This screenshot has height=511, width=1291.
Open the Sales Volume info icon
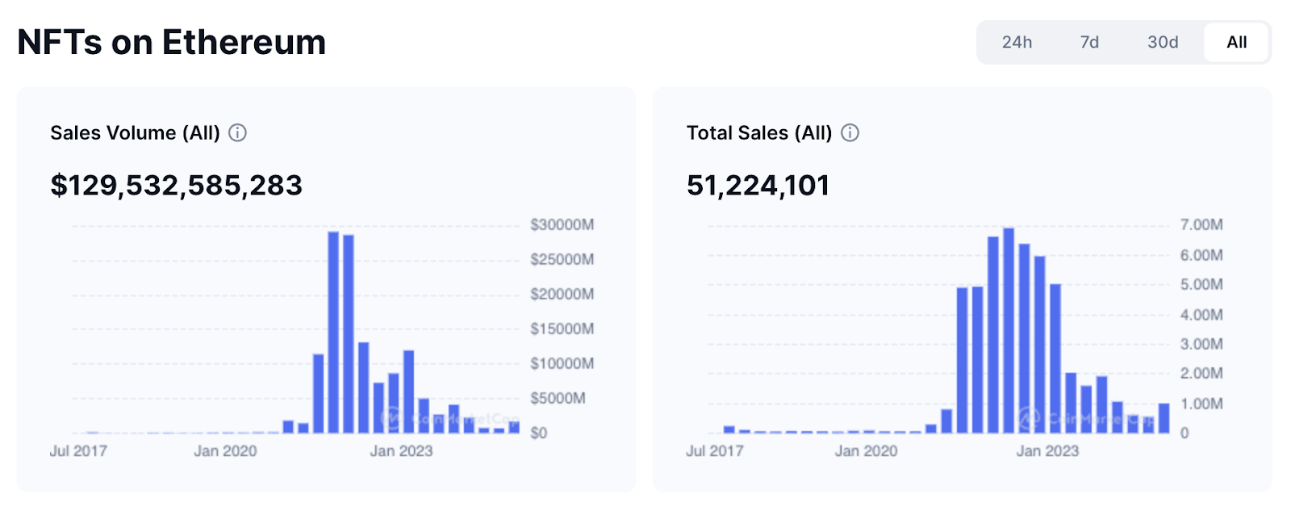point(237,133)
